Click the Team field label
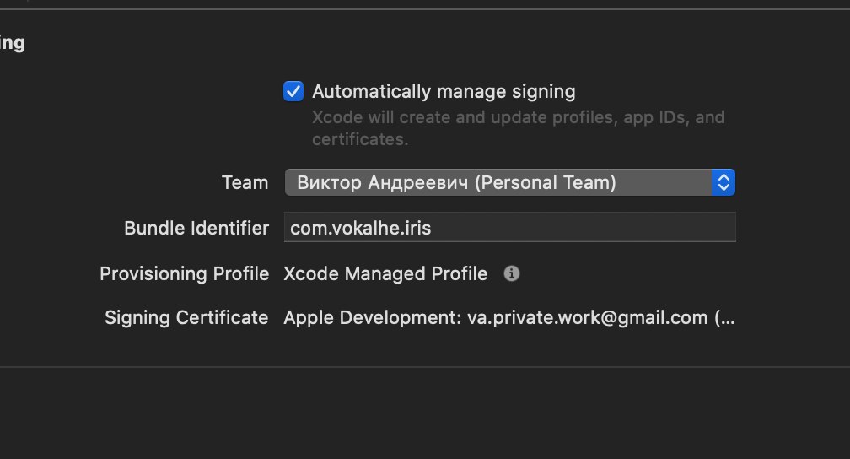 (245, 183)
